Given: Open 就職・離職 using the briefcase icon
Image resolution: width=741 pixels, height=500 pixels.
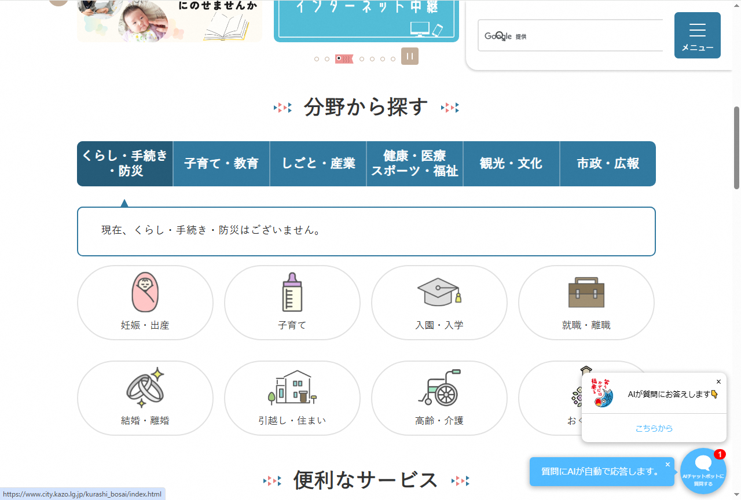Looking at the screenshot, I should pyautogui.click(x=586, y=292).
